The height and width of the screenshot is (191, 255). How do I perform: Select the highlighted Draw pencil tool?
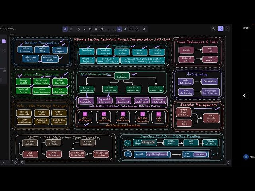120,29
